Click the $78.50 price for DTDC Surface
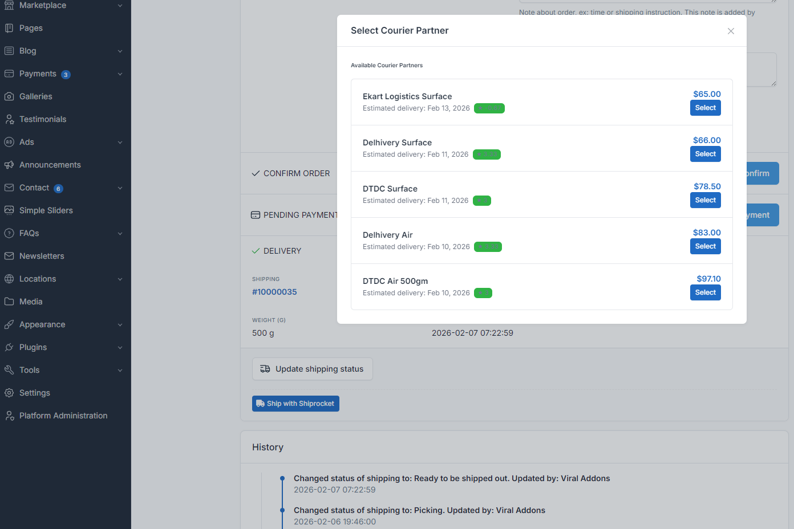This screenshot has width=794, height=529. (x=707, y=186)
